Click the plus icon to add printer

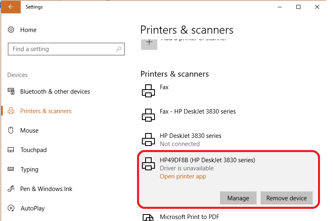[x=149, y=42]
